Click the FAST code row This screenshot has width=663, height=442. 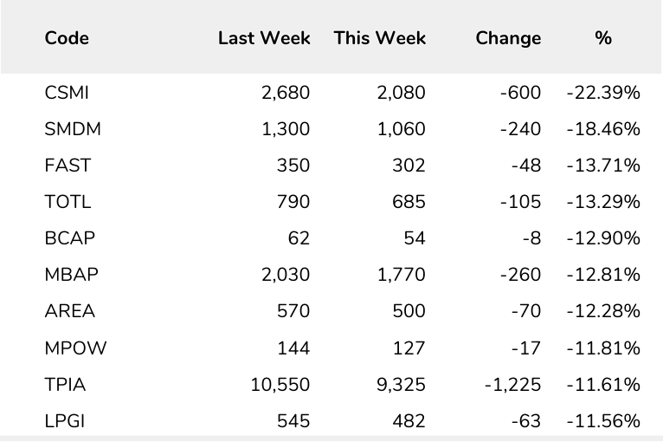(68, 166)
